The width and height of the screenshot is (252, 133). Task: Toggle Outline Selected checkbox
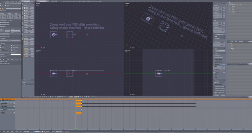point(214,59)
